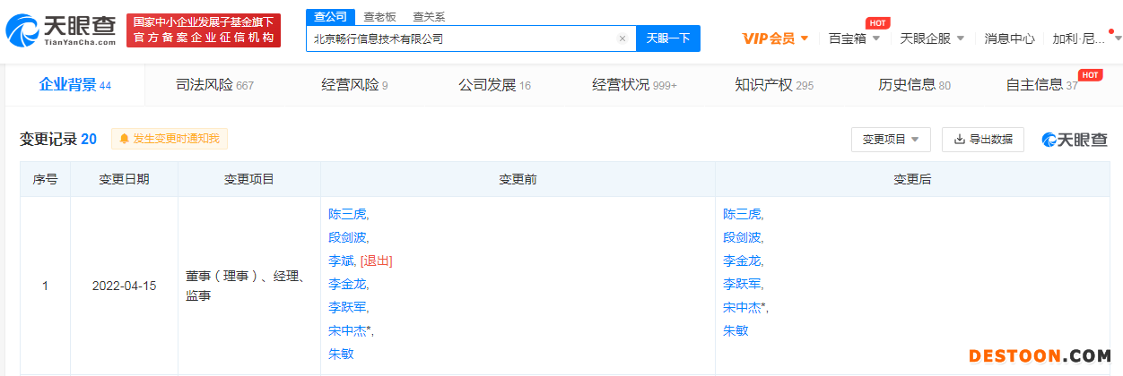The height and width of the screenshot is (376, 1123).
Task: Switch to the 自主信息 tab
Action: 1042,85
